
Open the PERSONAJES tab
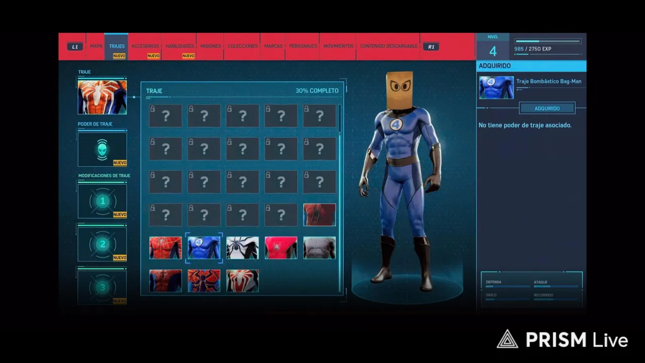tap(303, 46)
